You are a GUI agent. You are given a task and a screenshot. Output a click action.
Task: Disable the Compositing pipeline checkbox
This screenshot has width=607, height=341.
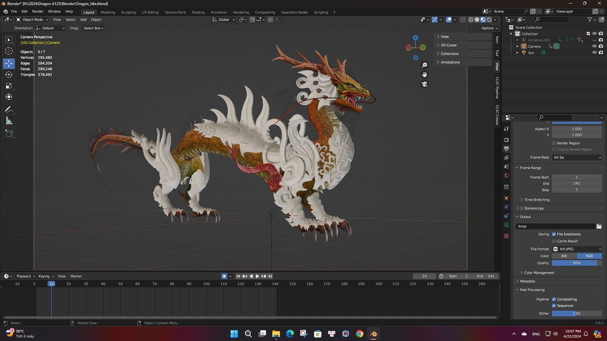point(554,299)
